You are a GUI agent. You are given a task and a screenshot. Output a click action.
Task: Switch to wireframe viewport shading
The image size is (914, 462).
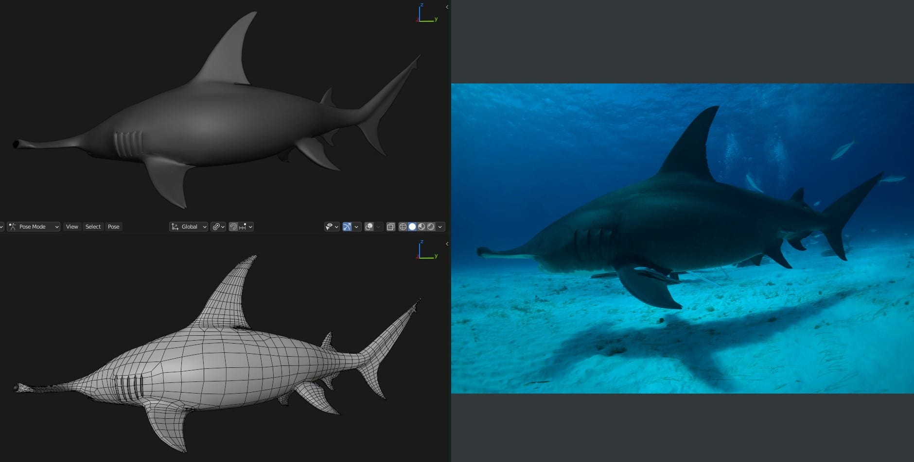coord(403,227)
